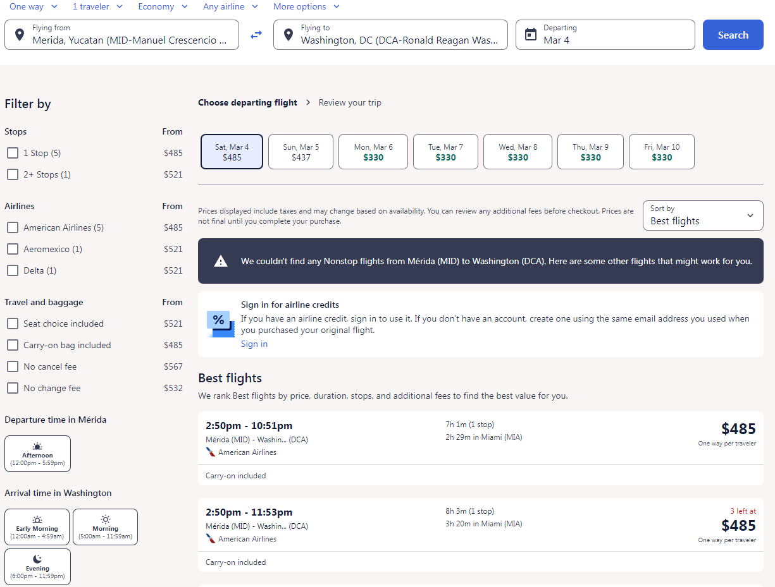This screenshot has width=775, height=587.
Task: Click Review your trip step
Action: point(350,102)
